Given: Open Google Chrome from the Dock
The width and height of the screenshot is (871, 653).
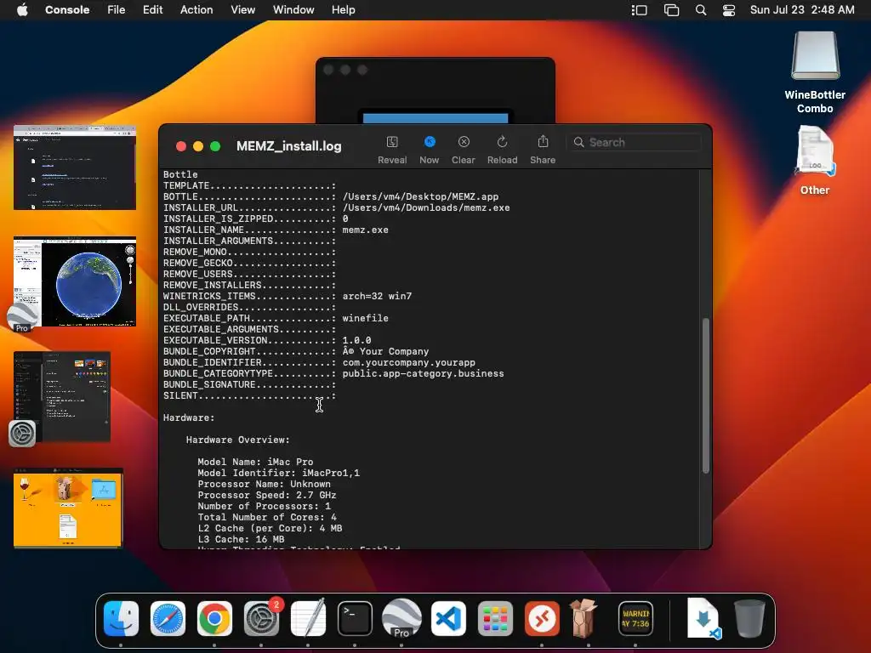Looking at the screenshot, I should click(214, 618).
